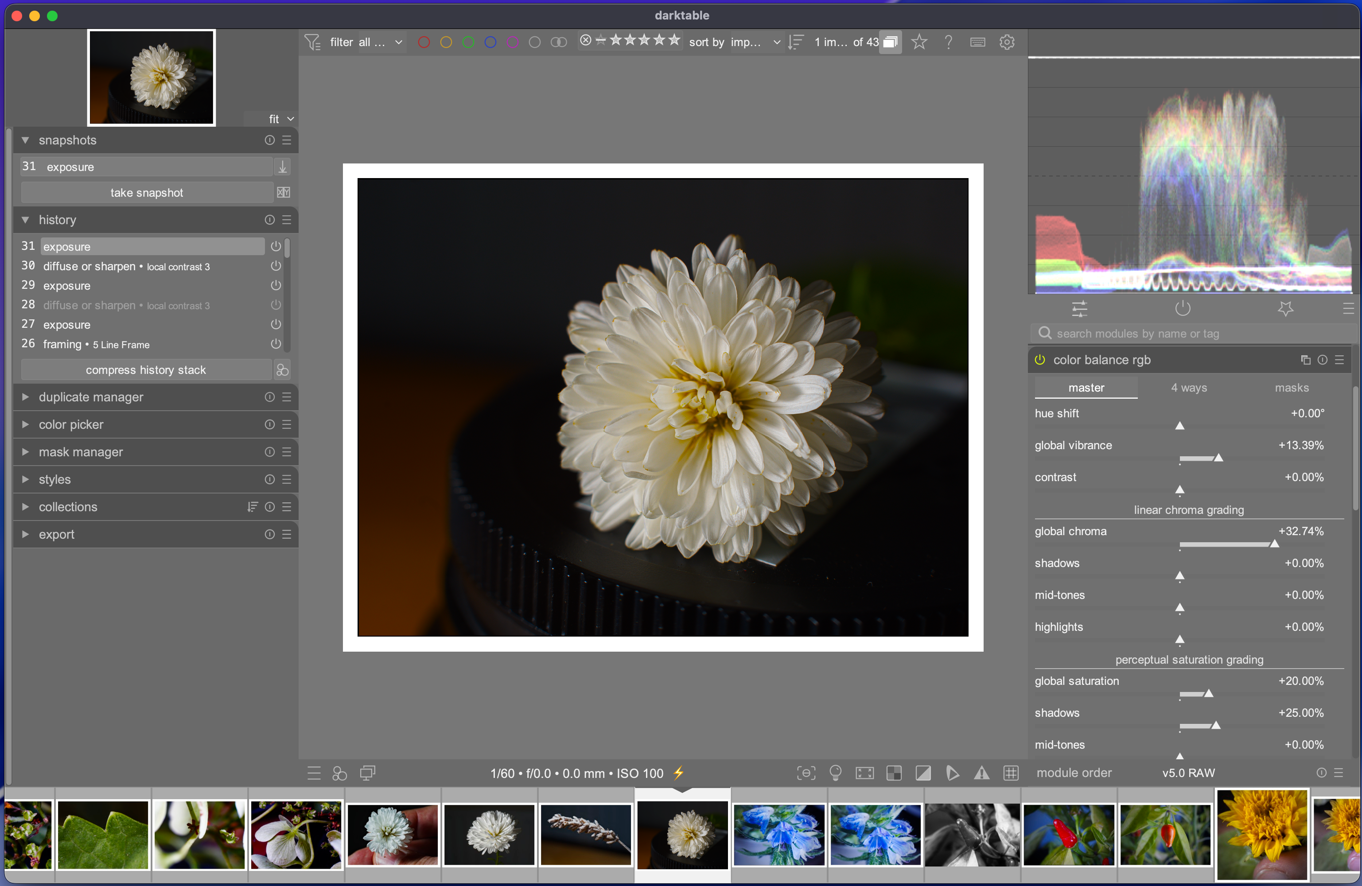Screen dimensions: 1362x886
Task: Open the global preferences gear icon
Action: 1007,42
